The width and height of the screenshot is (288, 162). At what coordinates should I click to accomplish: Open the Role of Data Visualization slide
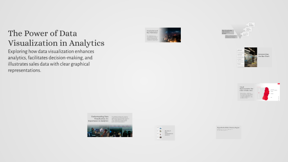coord(165,133)
